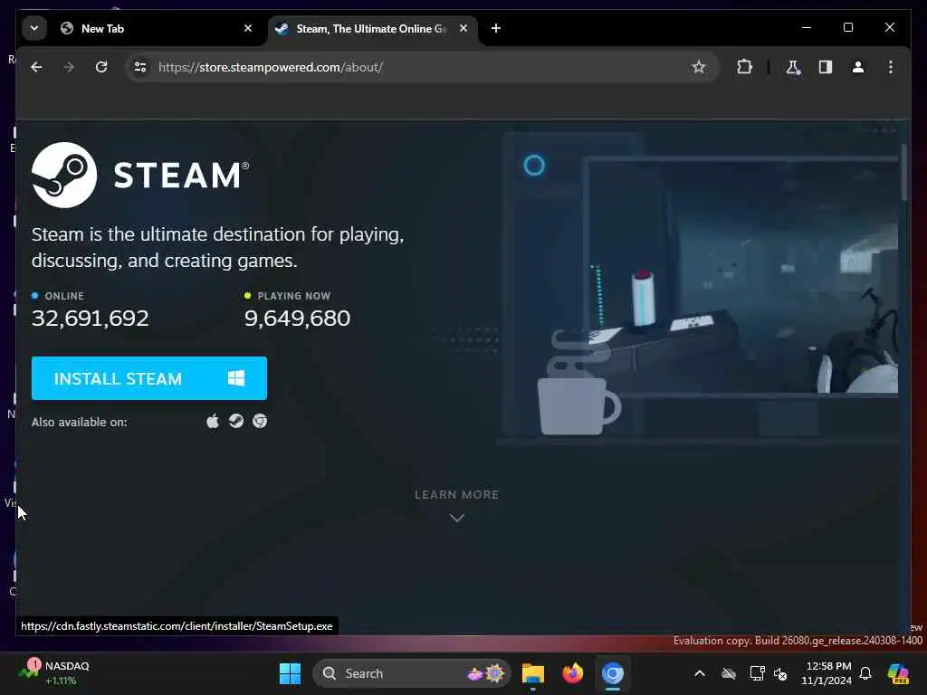Viewport: 927px width, 695px height.
Task: Open the clock showing 12:58 PM
Action: point(827,673)
